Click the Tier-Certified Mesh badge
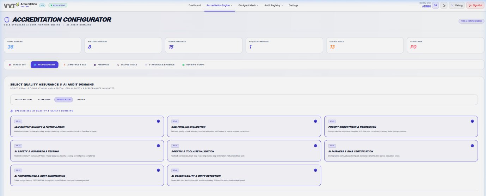The width and height of the screenshot is (486, 196). click(x=471, y=21)
